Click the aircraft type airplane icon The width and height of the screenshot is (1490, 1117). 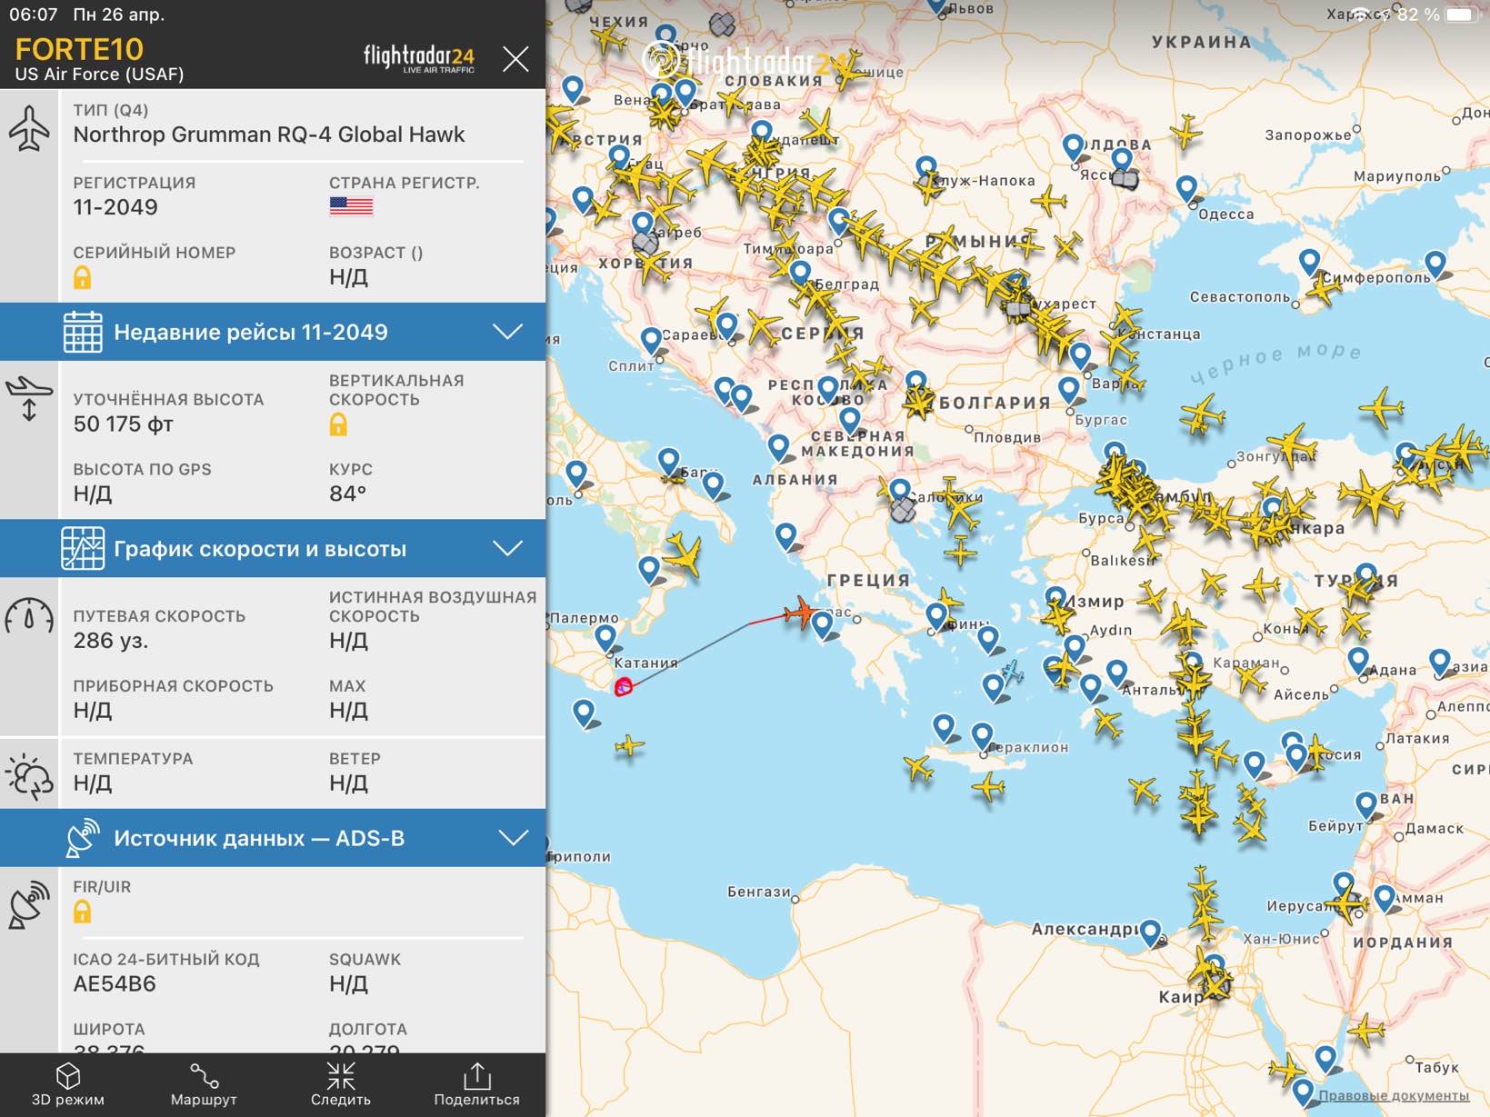pyautogui.click(x=29, y=128)
